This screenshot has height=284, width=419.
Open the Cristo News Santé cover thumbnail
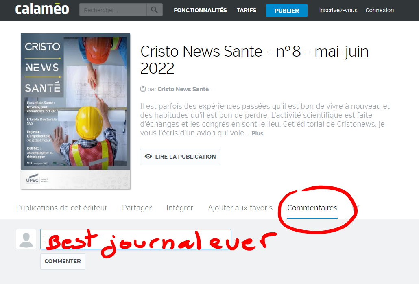pyautogui.click(x=75, y=111)
